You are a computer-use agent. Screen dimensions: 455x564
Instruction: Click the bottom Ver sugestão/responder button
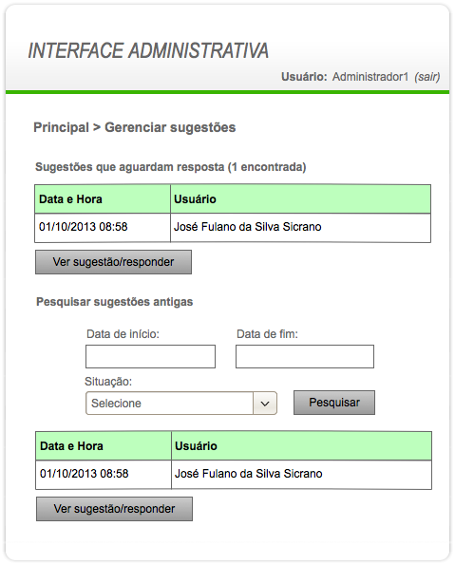[115, 509]
